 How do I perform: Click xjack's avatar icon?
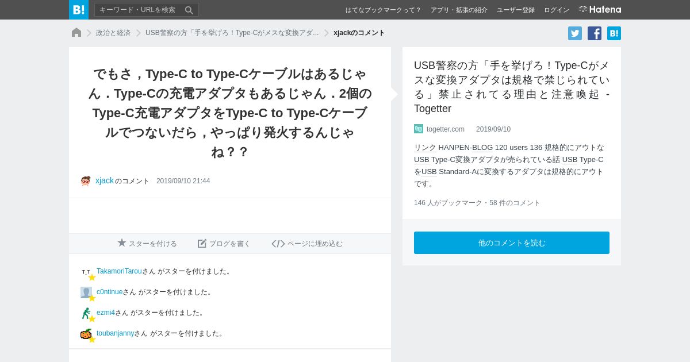86,181
